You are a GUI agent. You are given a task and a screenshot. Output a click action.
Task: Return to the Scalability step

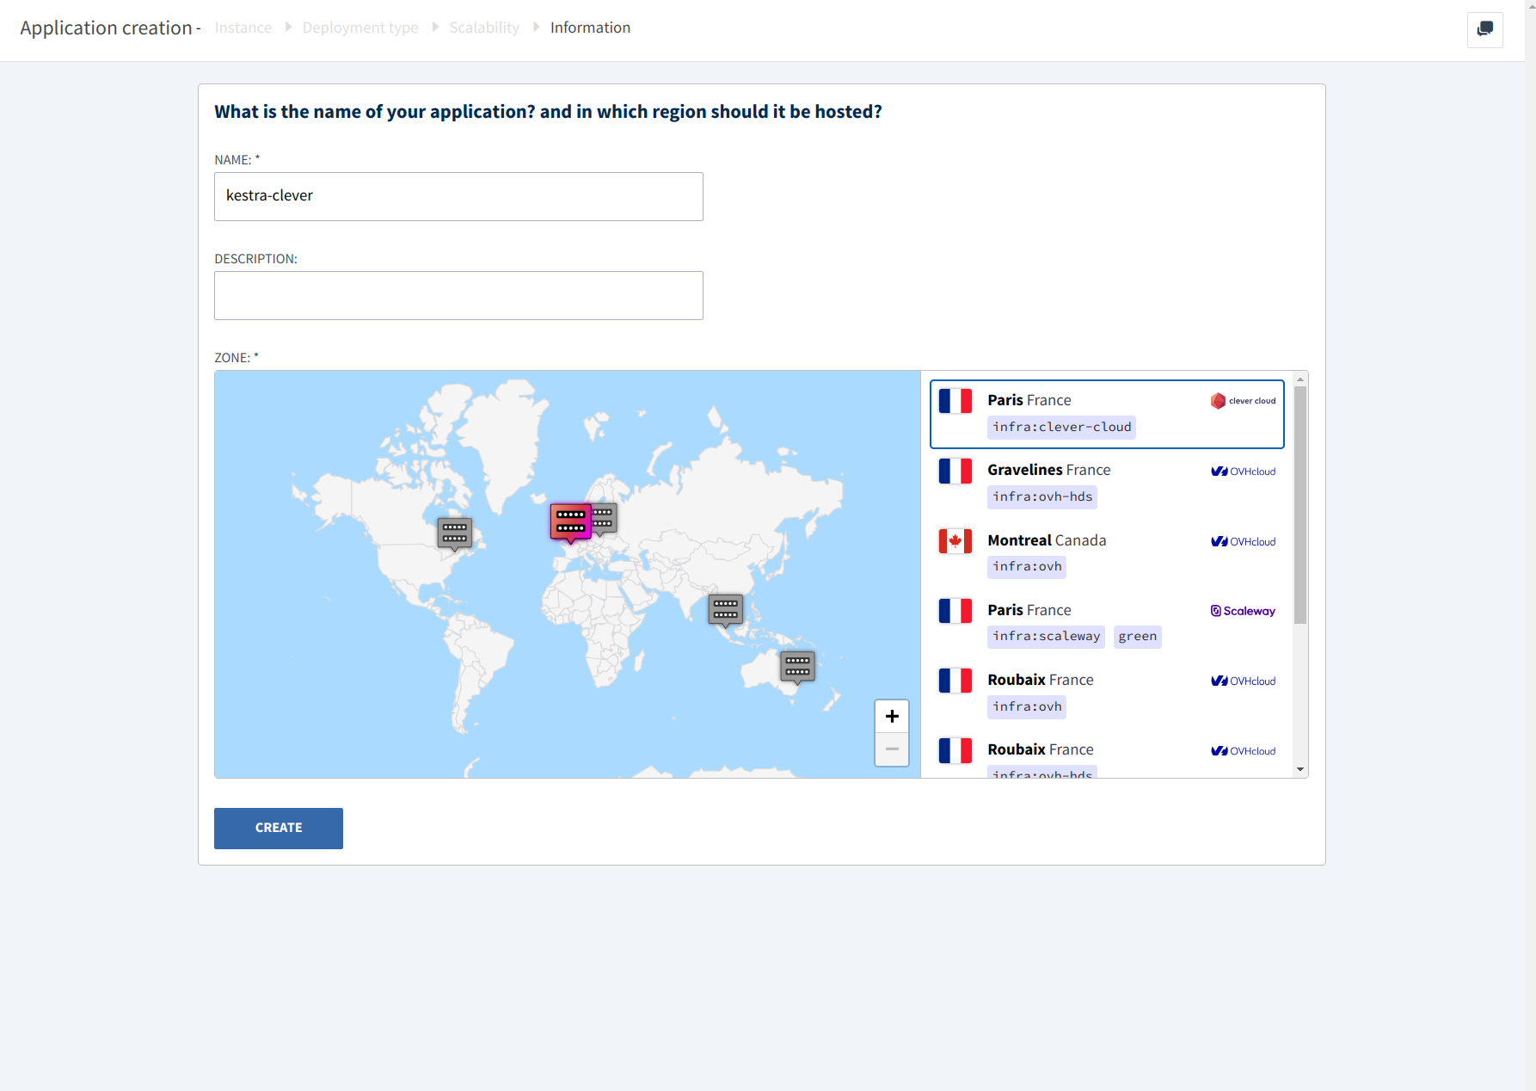tap(483, 28)
